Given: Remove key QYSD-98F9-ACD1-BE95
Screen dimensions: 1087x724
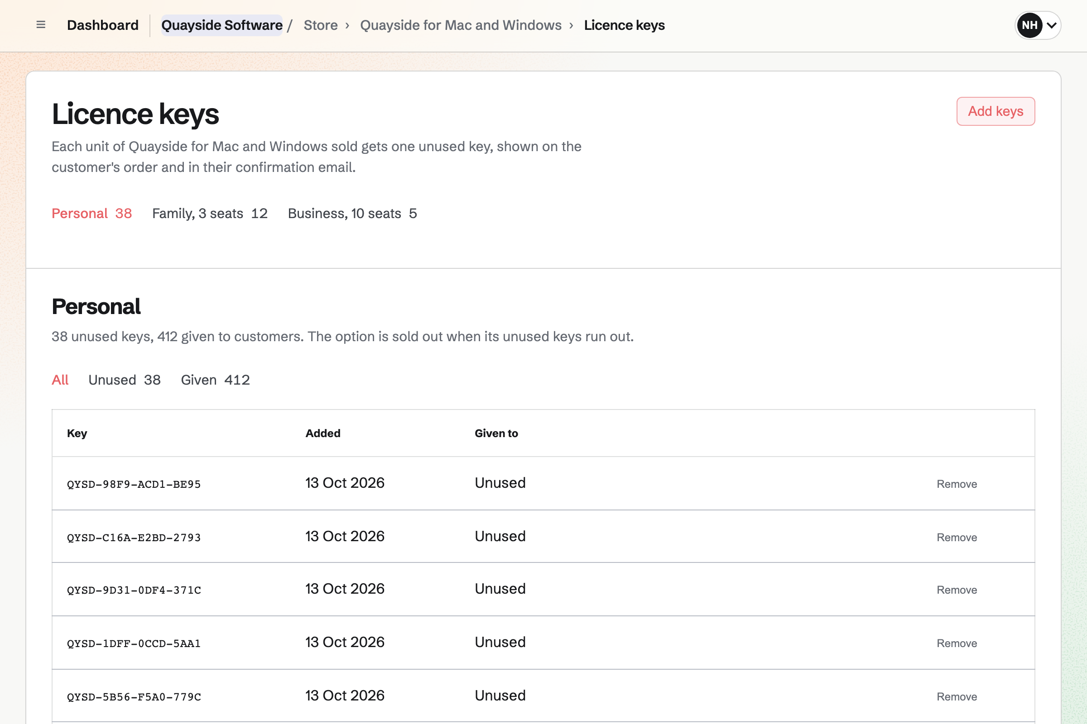Looking at the screenshot, I should click(957, 484).
